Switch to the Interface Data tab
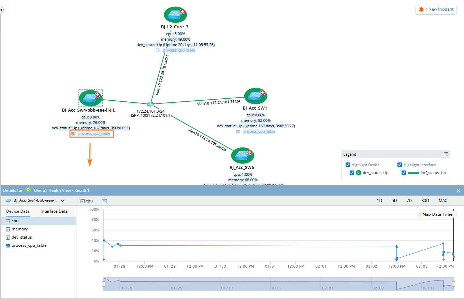The image size is (464, 299). click(54, 211)
